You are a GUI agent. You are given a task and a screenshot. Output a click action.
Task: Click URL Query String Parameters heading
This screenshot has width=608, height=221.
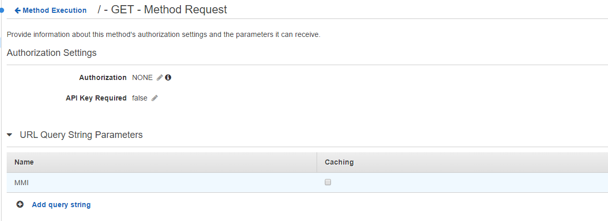tap(81, 135)
